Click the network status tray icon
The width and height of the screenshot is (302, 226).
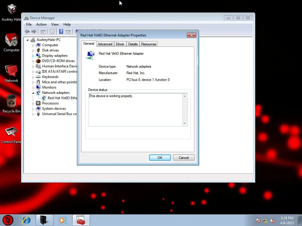coord(265,221)
